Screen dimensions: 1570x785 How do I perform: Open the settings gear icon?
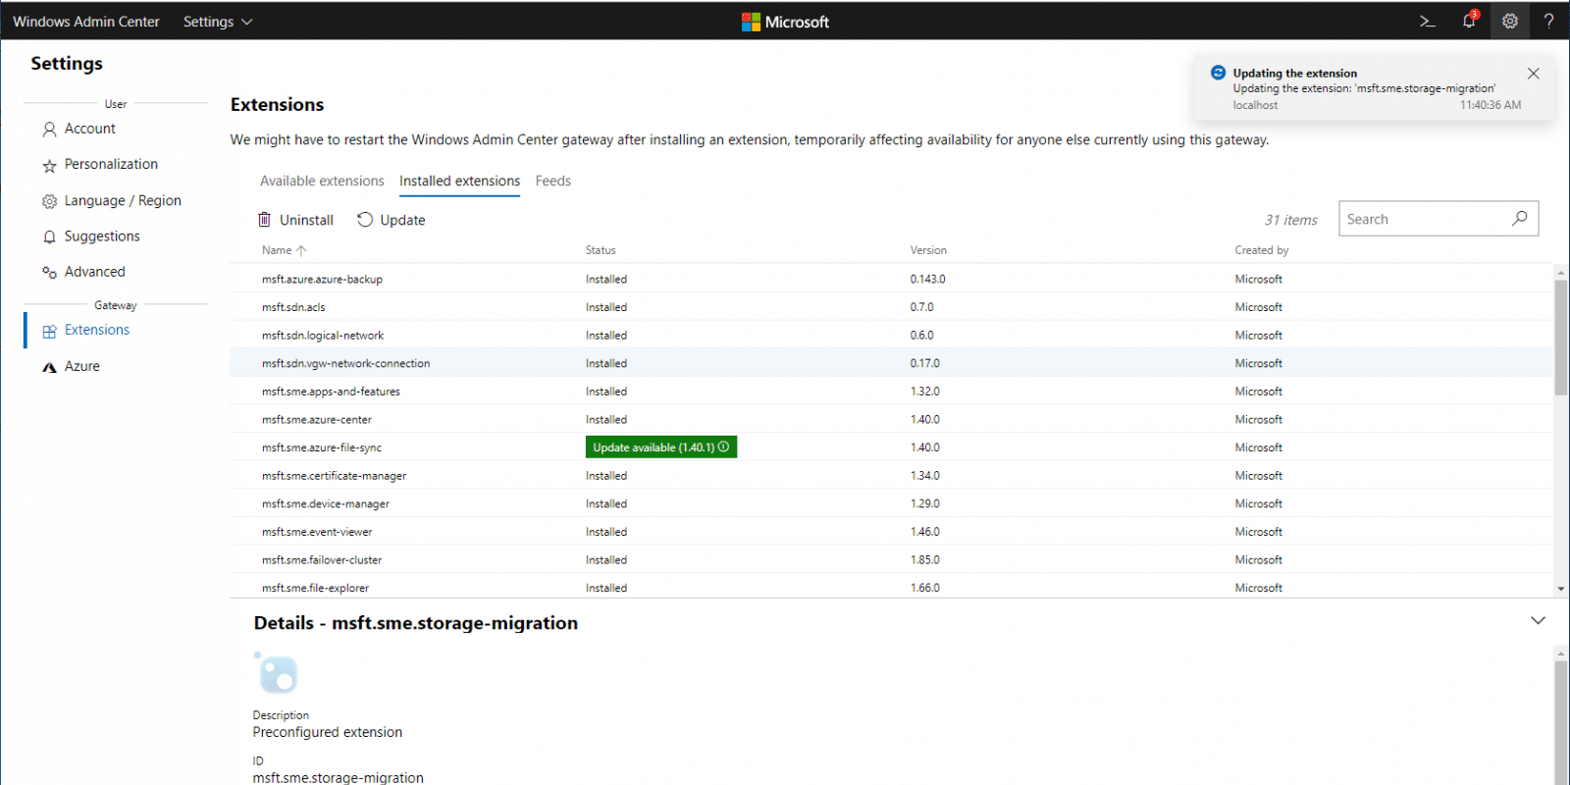point(1510,21)
